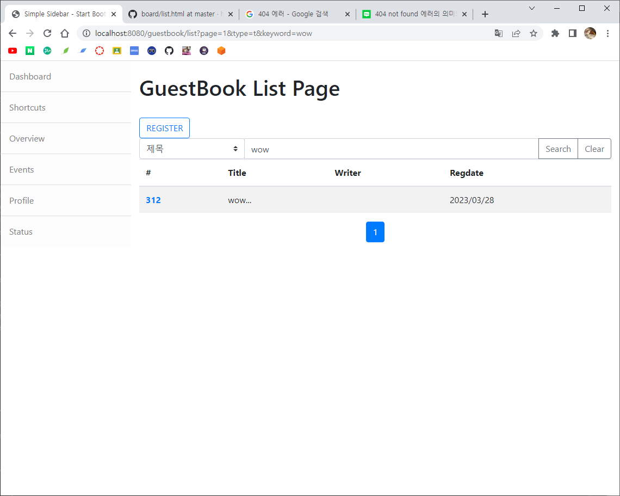Switch to the 404 에러 Google search tab
This screenshot has height=496, width=620.
(294, 14)
